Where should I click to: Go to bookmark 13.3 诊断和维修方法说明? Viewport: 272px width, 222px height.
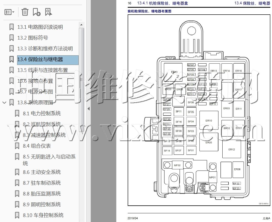click(45, 49)
